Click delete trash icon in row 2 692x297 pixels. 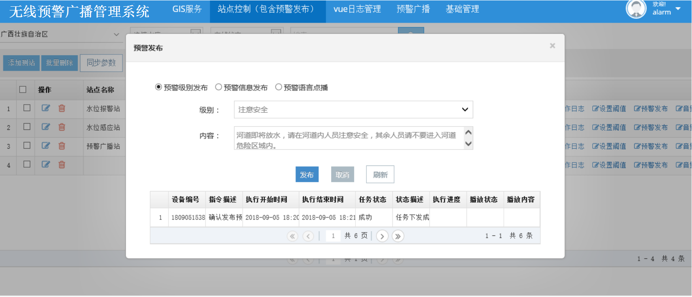pos(62,127)
